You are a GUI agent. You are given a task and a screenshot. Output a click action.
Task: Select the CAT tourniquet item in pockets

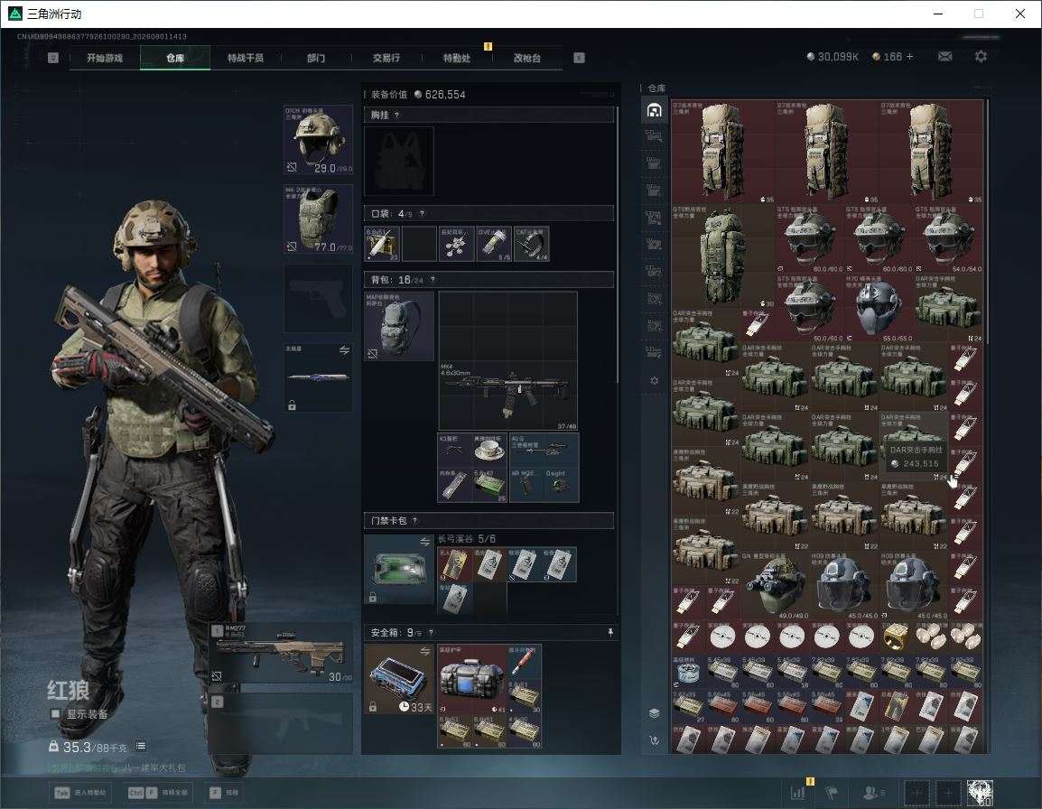tap(532, 243)
